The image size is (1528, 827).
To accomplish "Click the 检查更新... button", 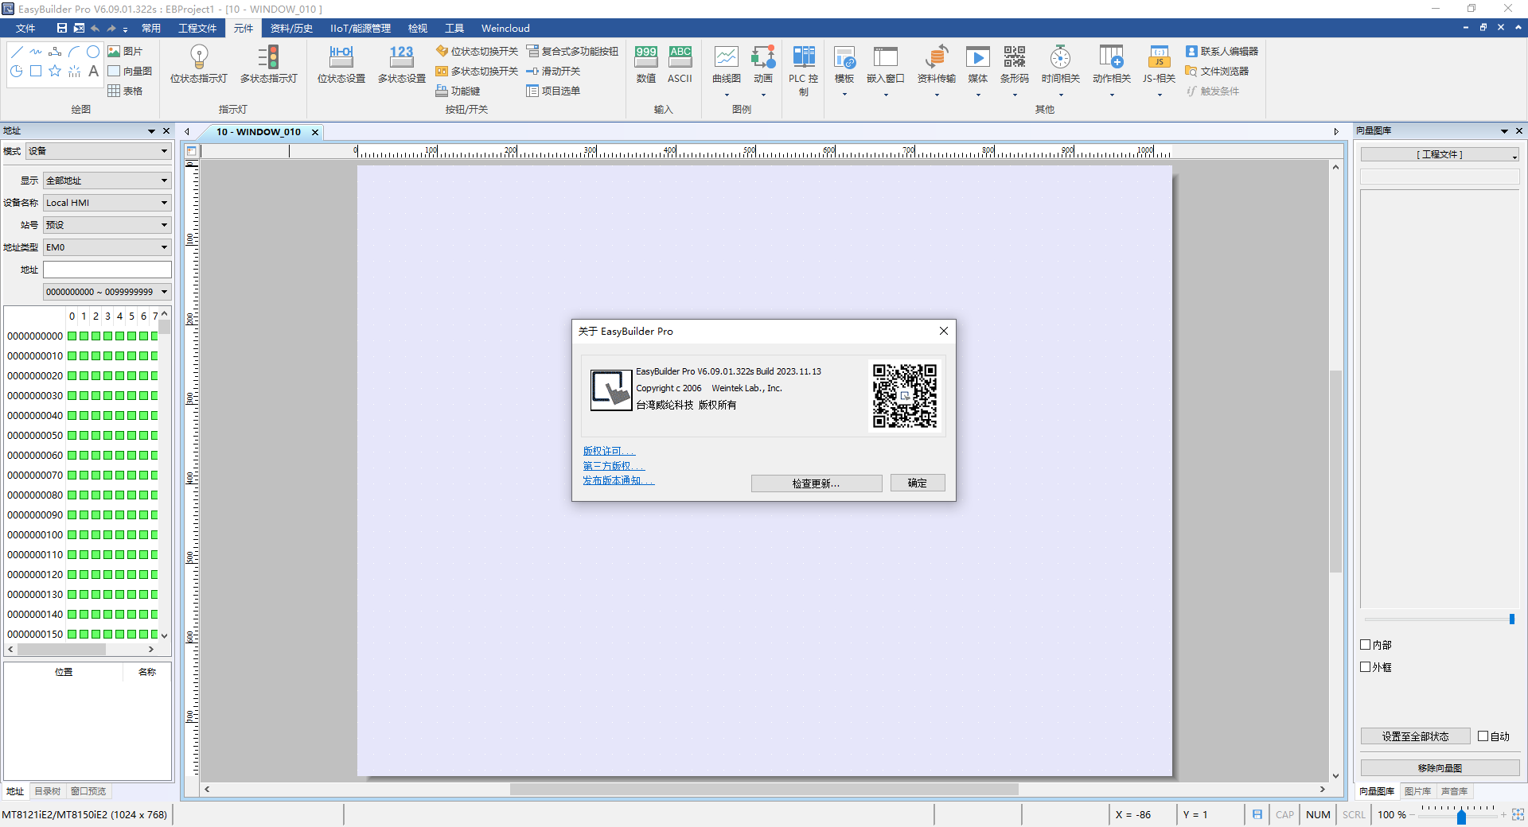I will click(x=817, y=483).
